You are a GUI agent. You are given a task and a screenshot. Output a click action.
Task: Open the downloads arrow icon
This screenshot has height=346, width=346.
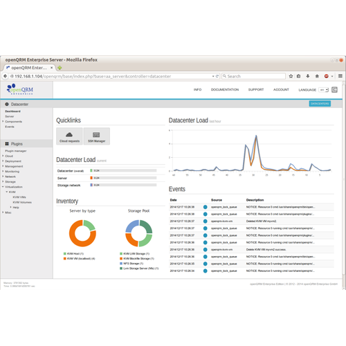click(308, 76)
